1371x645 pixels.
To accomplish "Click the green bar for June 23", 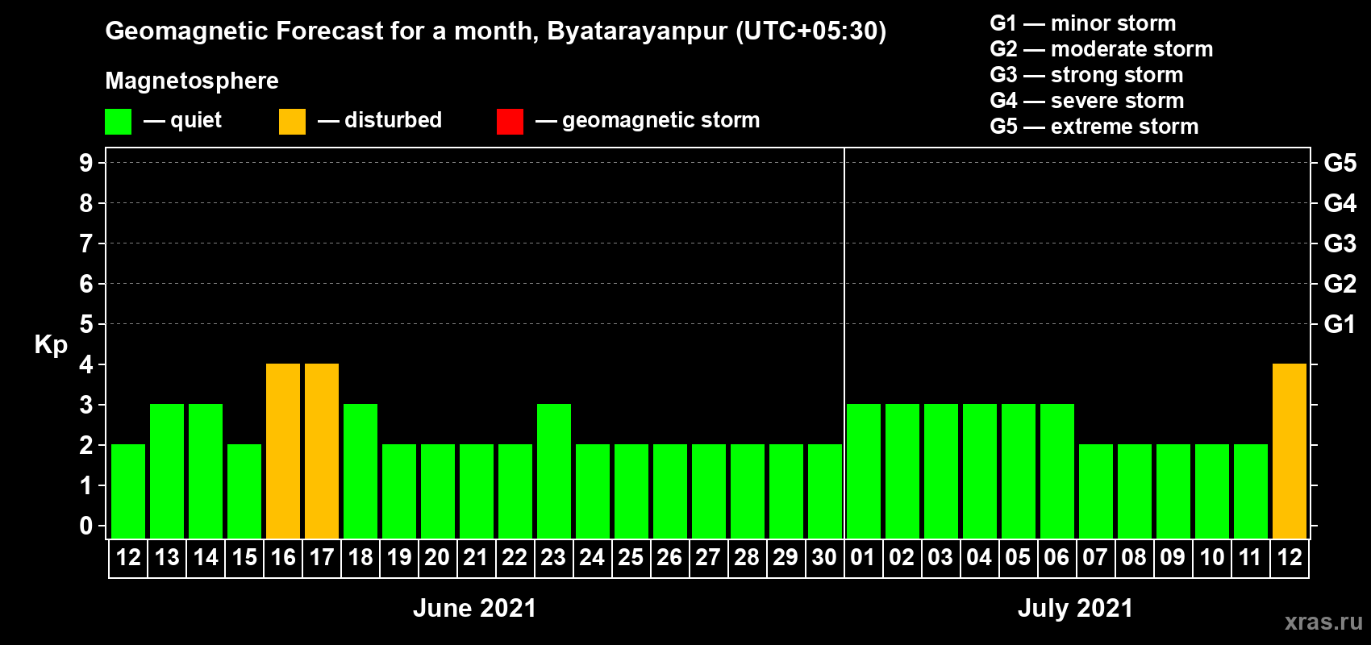I will (x=554, y=472).
